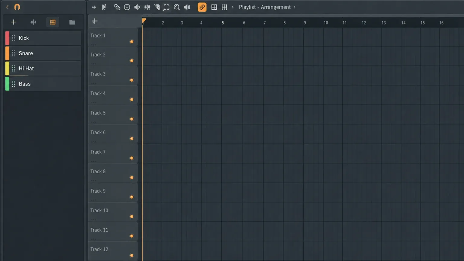Mute Track 5 with its orange dot
The width and height of the screenshot is (464, 261).
click(132, 119)
